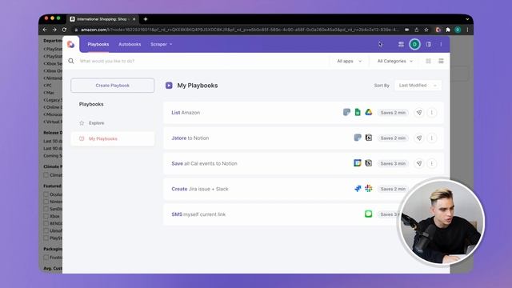The image size is (512, 288).
Task: Switch to the Autobooks tab
Action: coord(130,44)
